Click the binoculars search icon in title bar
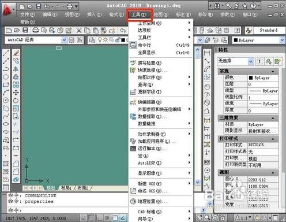The height and width of the screenshot is (222, 286). click(217, 6)
